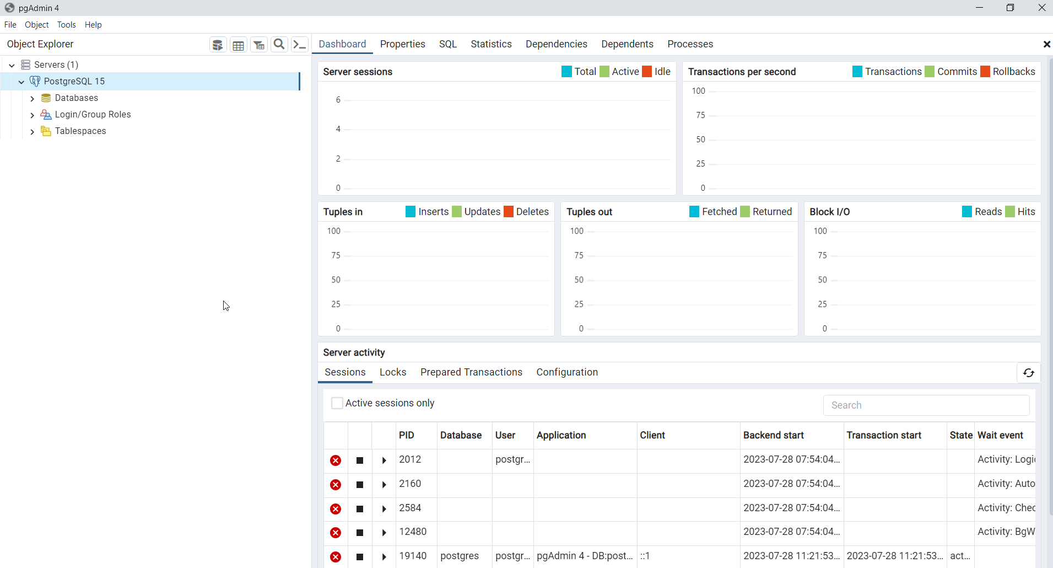Launch the PSQL Tool terminal icon
The image size is (1053, 568).
[299, 45]
